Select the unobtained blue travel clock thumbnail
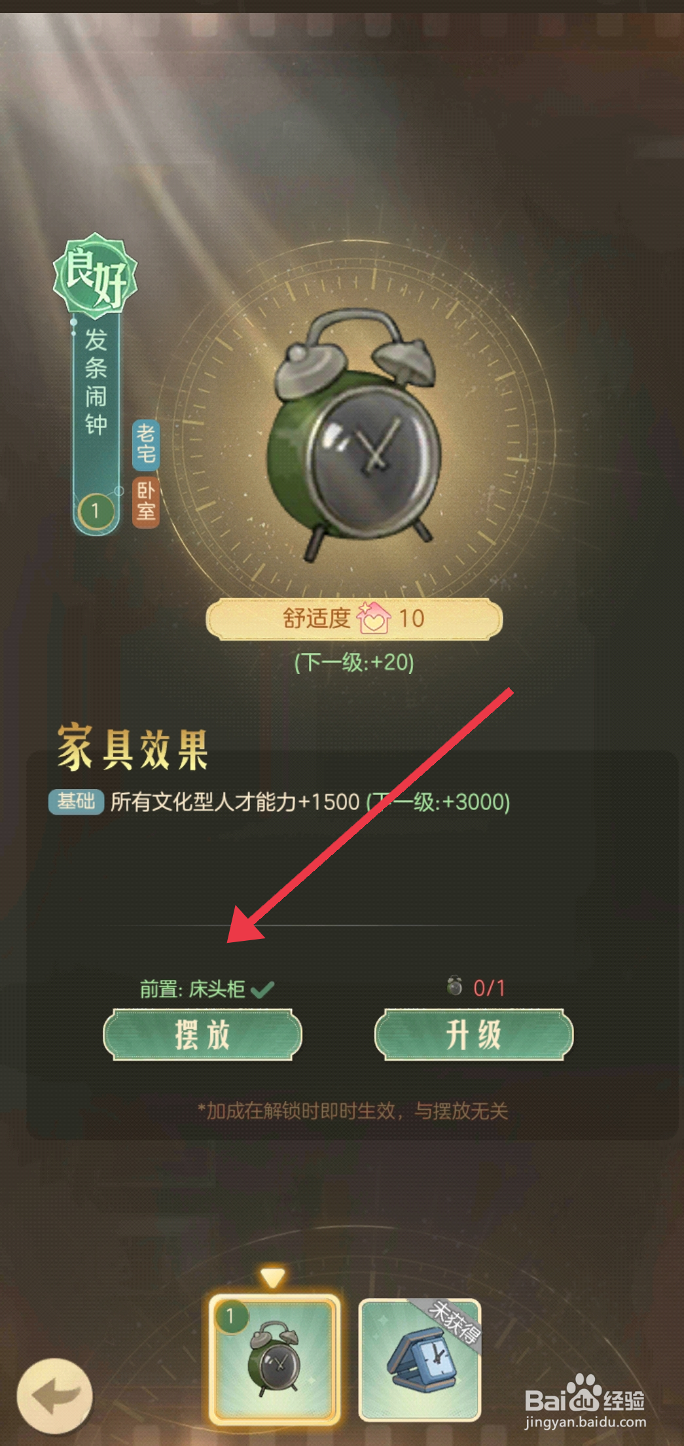684x1446 pixels. click(x=420, y=1360)
